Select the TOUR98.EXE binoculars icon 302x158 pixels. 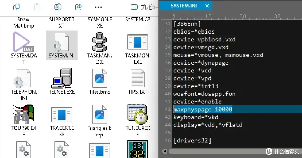23,114
